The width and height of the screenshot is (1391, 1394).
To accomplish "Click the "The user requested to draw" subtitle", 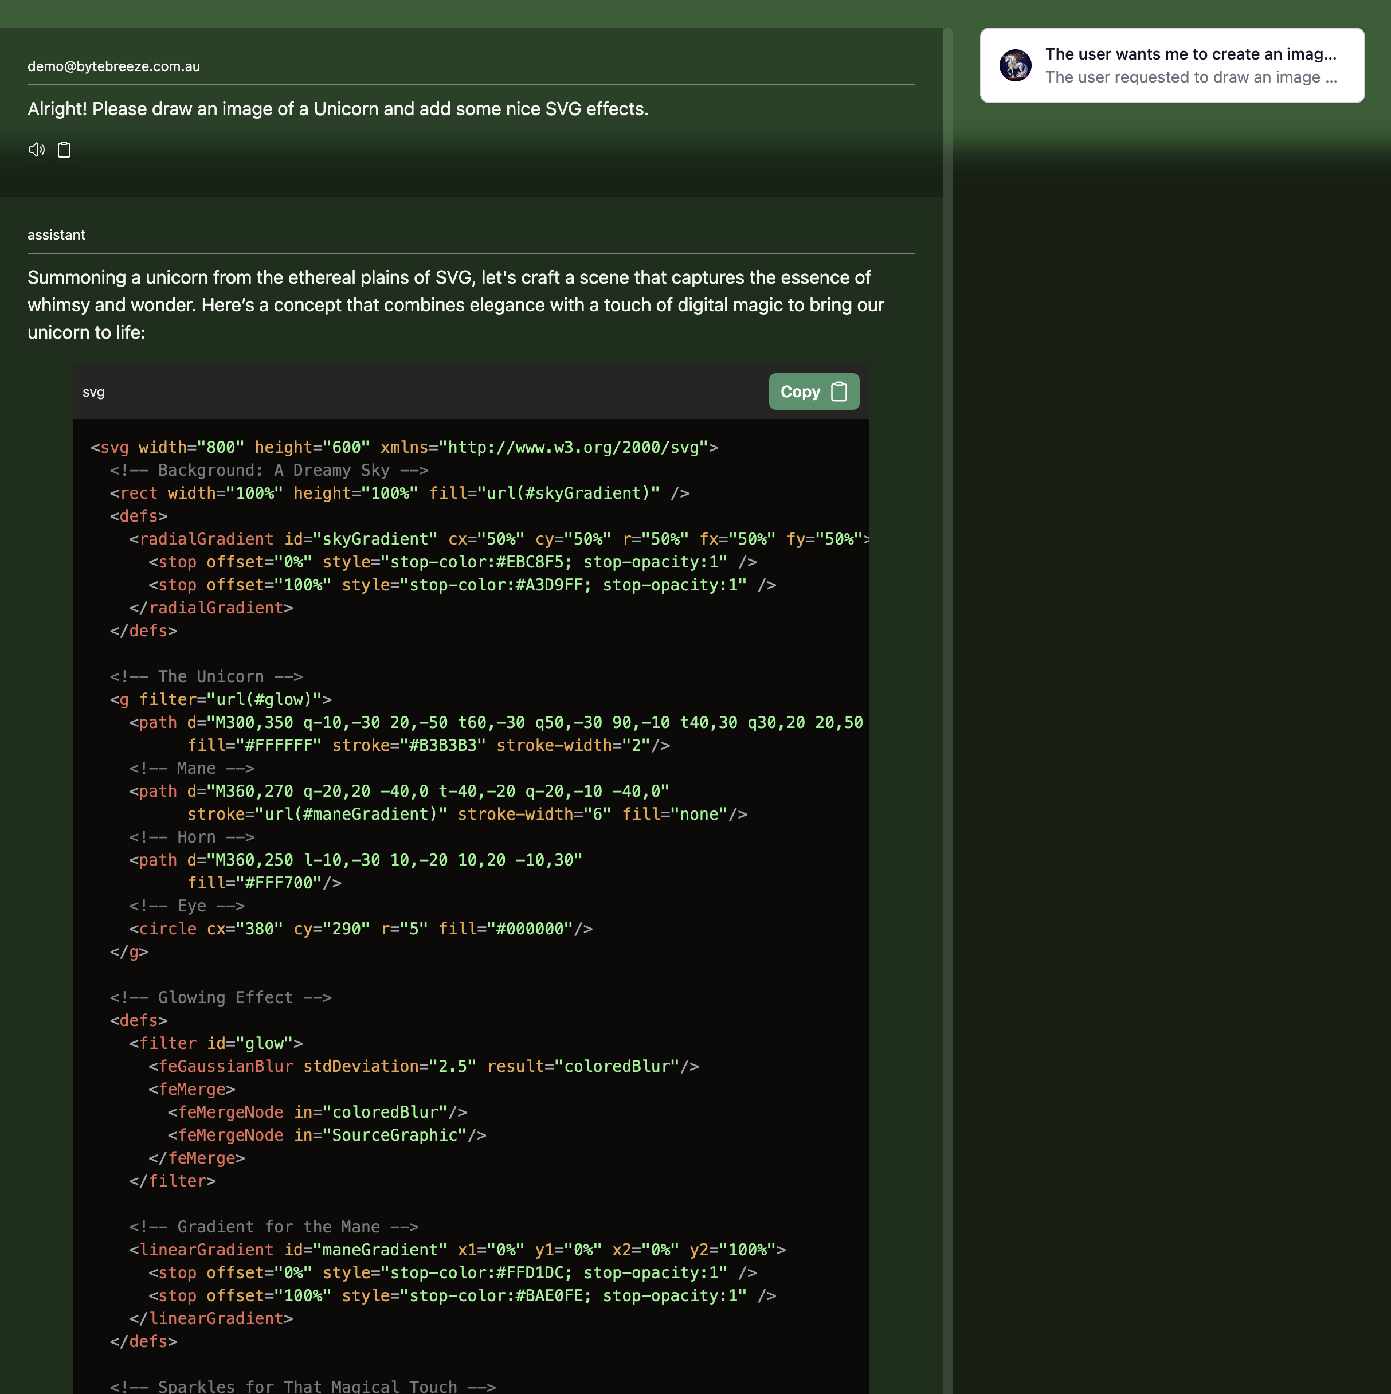I will 1190,77.
